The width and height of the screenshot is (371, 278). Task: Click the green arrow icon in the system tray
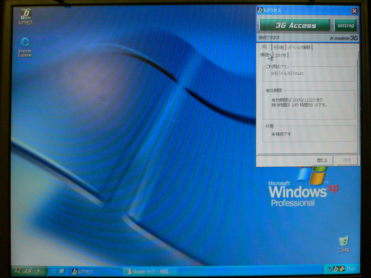330,269
